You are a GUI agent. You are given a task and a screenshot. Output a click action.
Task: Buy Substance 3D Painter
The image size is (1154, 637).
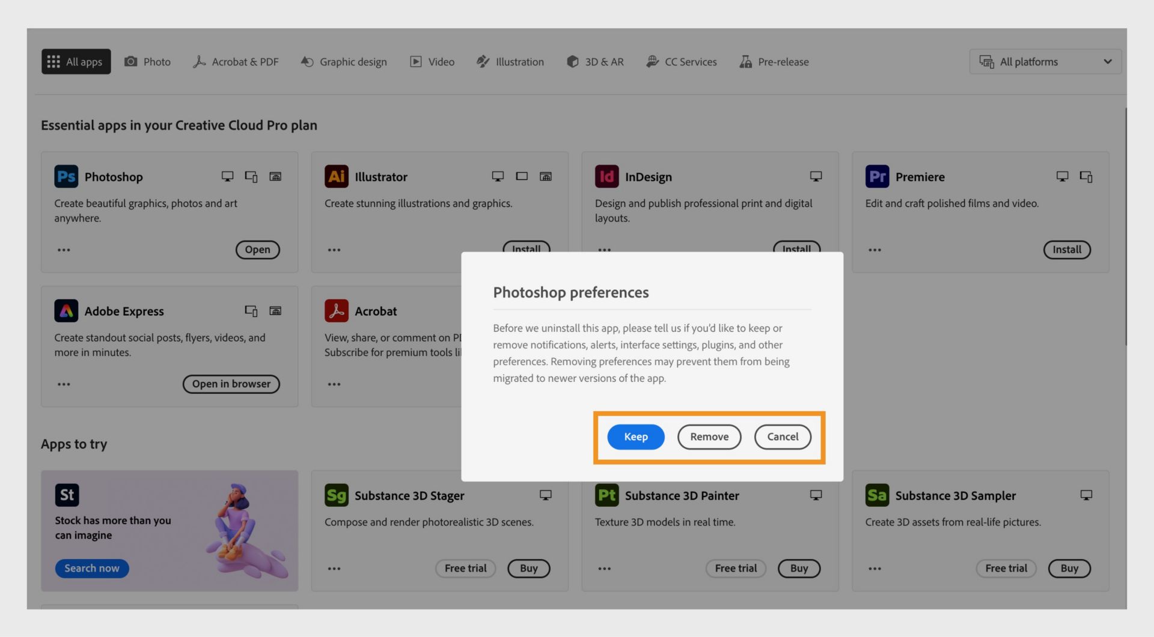click(799, 569)
